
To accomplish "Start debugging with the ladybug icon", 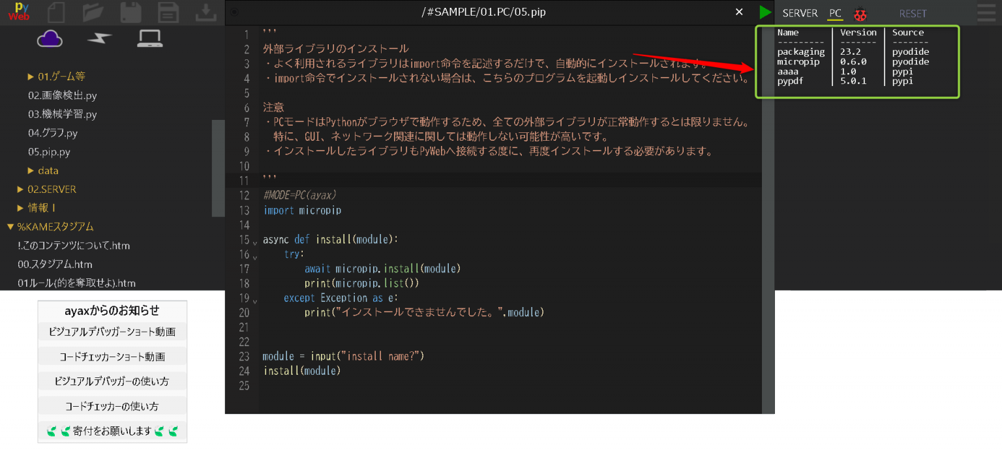I will (860, 12).
